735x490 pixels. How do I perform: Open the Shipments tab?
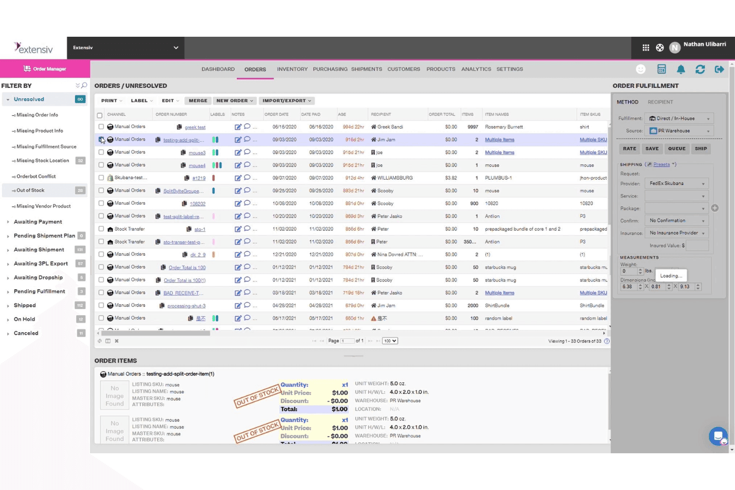367,69
